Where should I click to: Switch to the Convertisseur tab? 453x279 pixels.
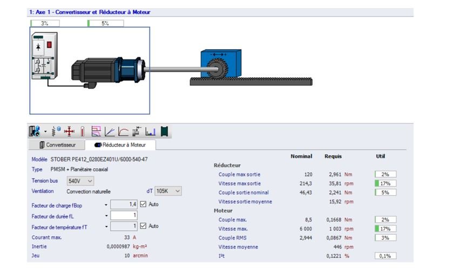point(57,145)
